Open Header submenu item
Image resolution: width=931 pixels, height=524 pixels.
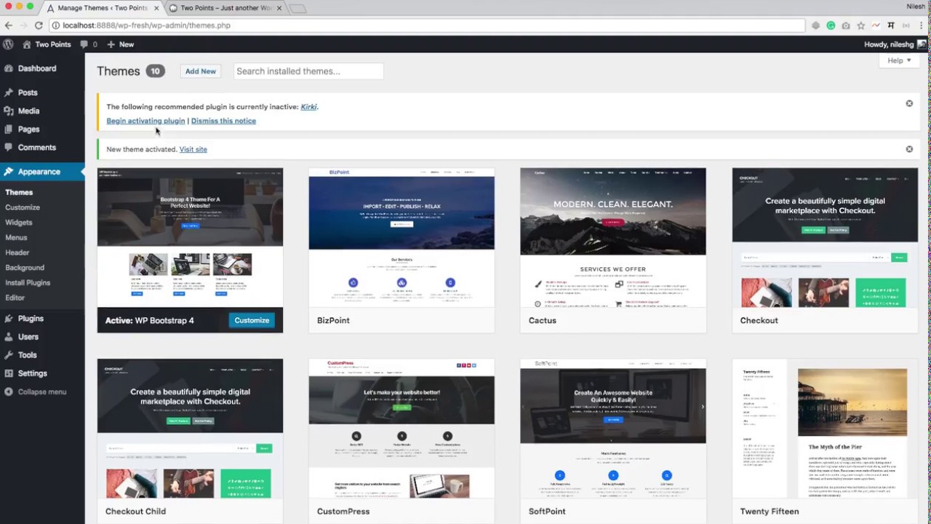[17, 253]
